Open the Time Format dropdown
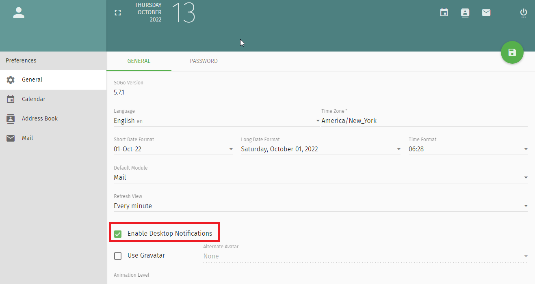Viewport: 535px width, 284px height. click(468, 149)
